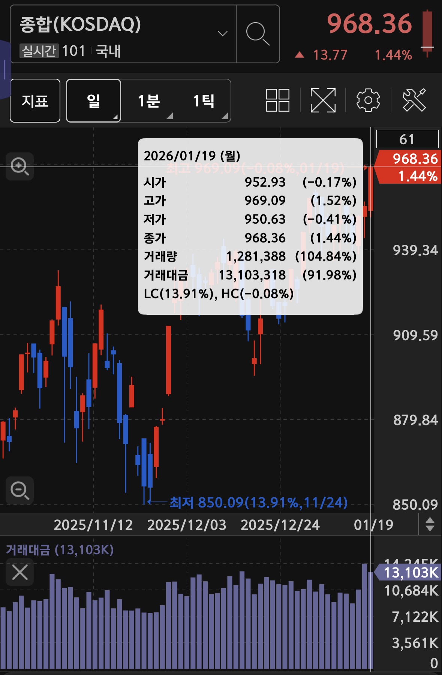The image size is (442, 675).
Task: Open the drawing tools icon
Action: [414, 100]
